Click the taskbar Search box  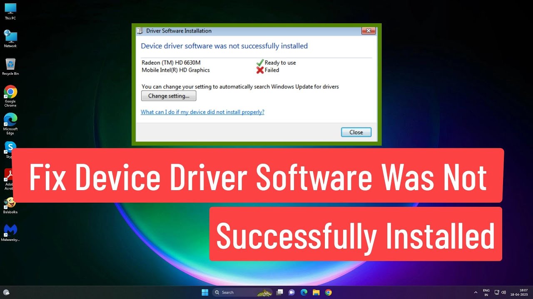pos(242,292)
